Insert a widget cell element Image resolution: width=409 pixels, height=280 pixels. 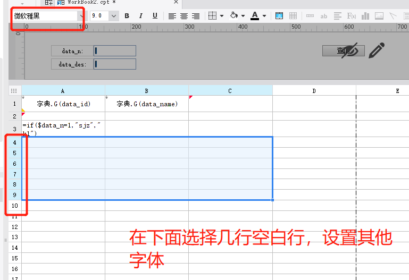tap(310, 16)
